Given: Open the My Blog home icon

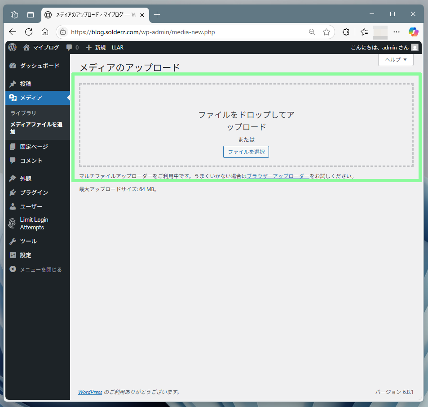Looking at the screenshot, I should coord(26,47).
